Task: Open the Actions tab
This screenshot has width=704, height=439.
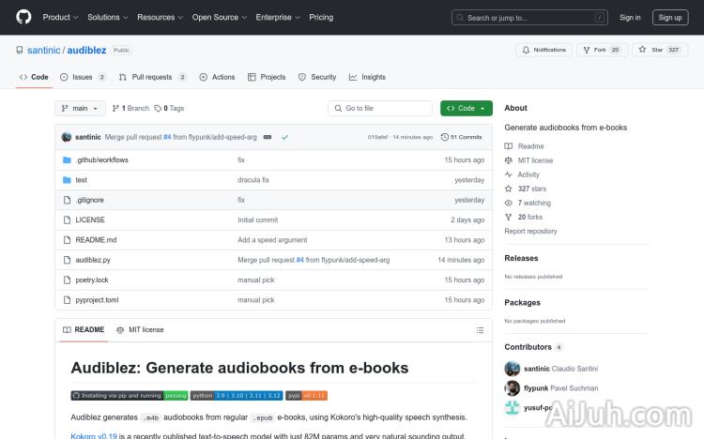Action: pos(218,77)
